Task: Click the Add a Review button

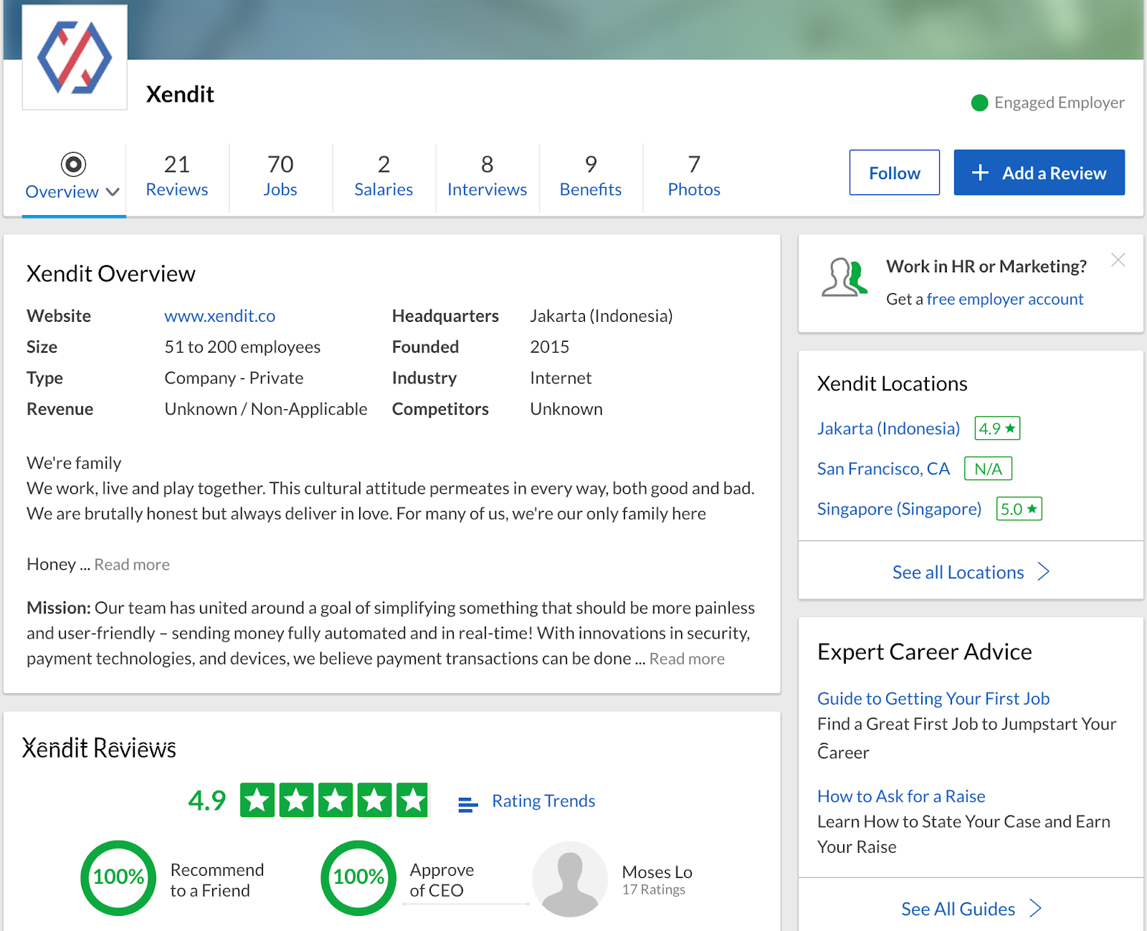Action: pos(1039,173)
